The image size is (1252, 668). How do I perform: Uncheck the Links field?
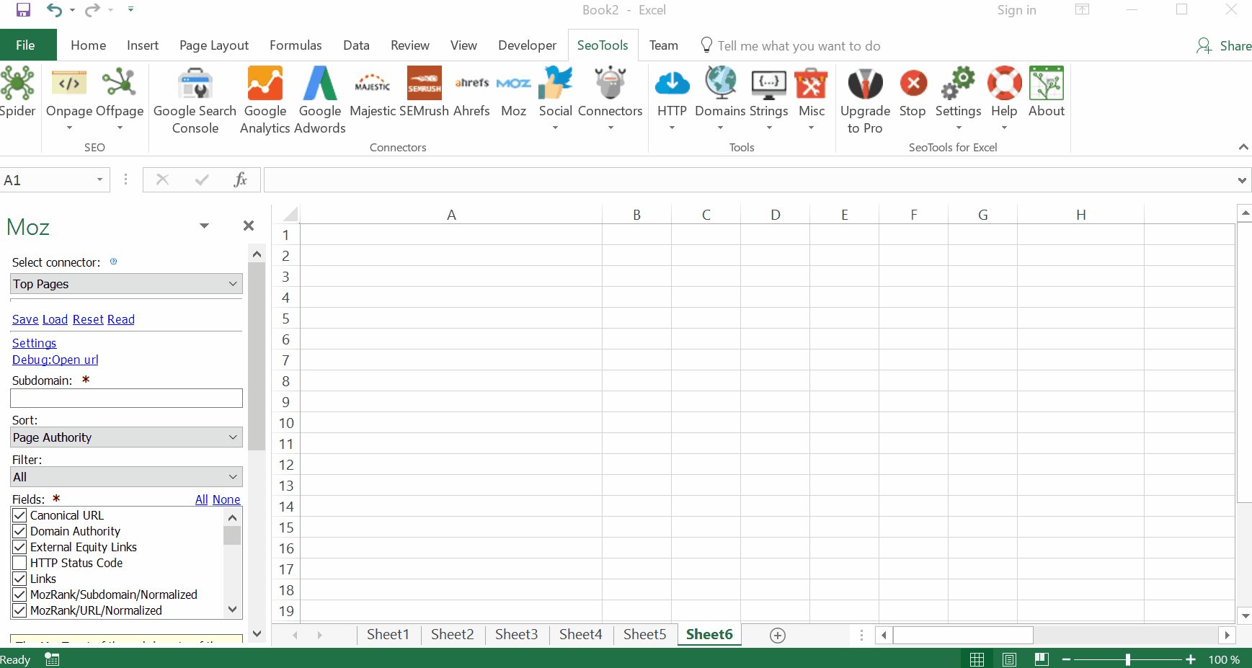tap(19, 579)
